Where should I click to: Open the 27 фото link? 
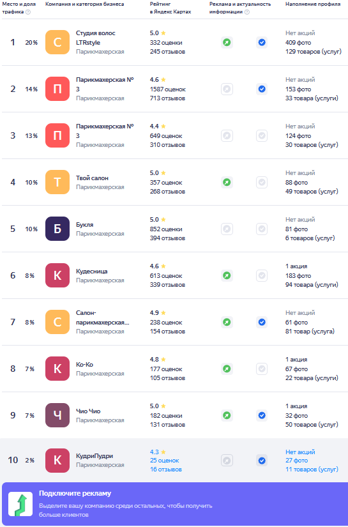(297, 461)
